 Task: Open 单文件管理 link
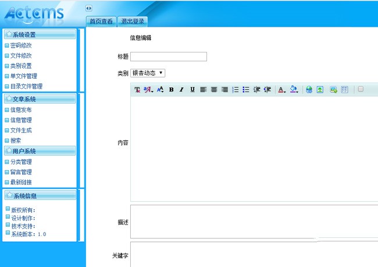pos(24,76)
